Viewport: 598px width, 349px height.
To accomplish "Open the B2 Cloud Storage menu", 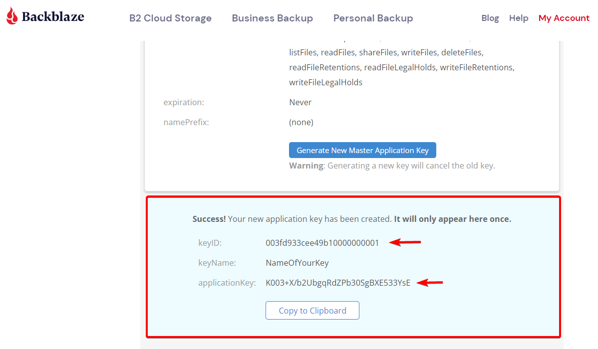I will [x=171, y=18].
